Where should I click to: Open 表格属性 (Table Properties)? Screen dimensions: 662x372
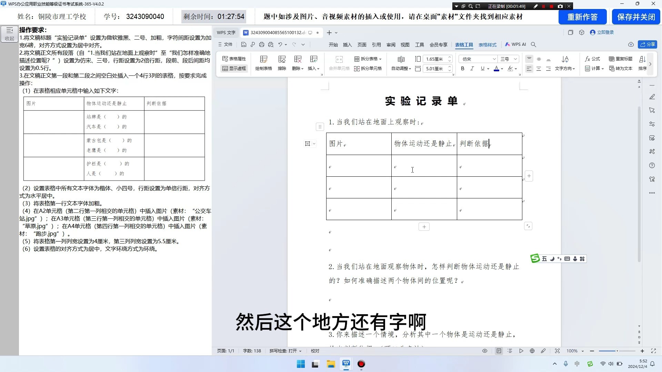click(234, 59)
